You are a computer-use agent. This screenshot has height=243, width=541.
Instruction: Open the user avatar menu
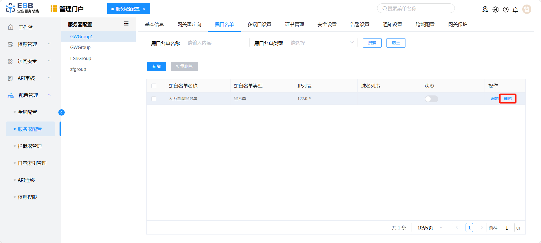tap(527, 9)
